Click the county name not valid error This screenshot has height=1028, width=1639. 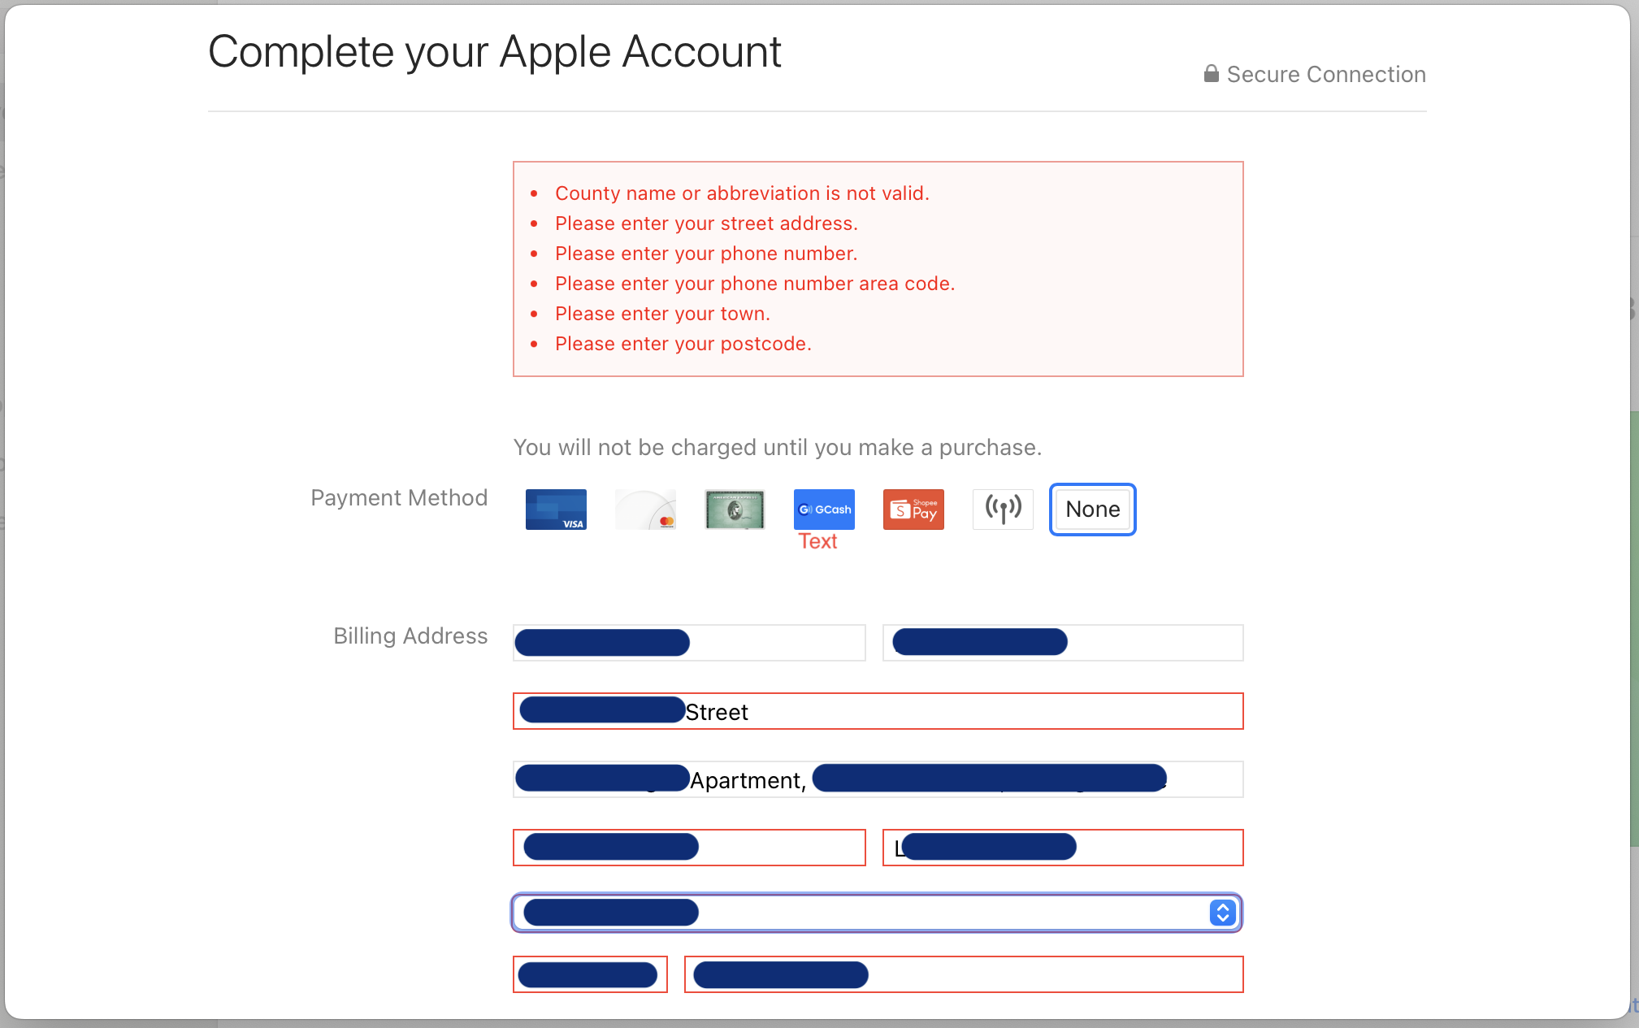pos(741,193)
